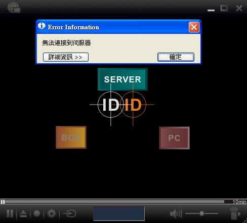Click the remote control icon at bottom right
Viewport: 247px width, 223px height.
click(x=235, y=213)
